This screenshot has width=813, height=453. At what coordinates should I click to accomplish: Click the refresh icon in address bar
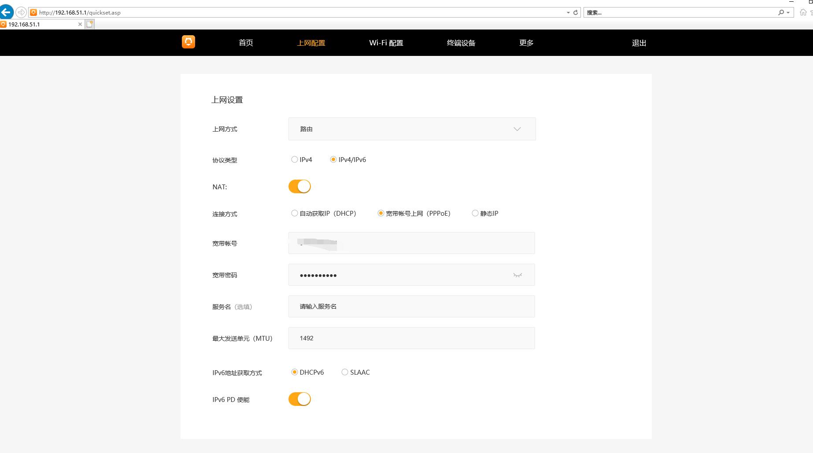575,12
